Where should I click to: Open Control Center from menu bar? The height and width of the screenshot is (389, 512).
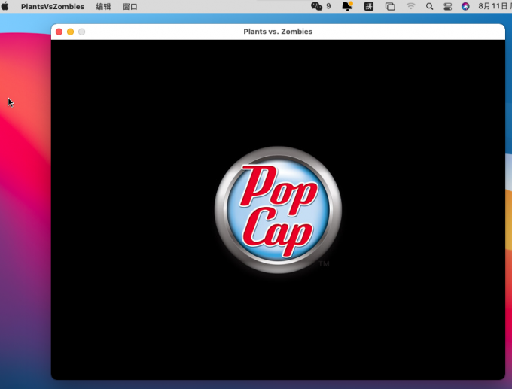click(448, 6)
